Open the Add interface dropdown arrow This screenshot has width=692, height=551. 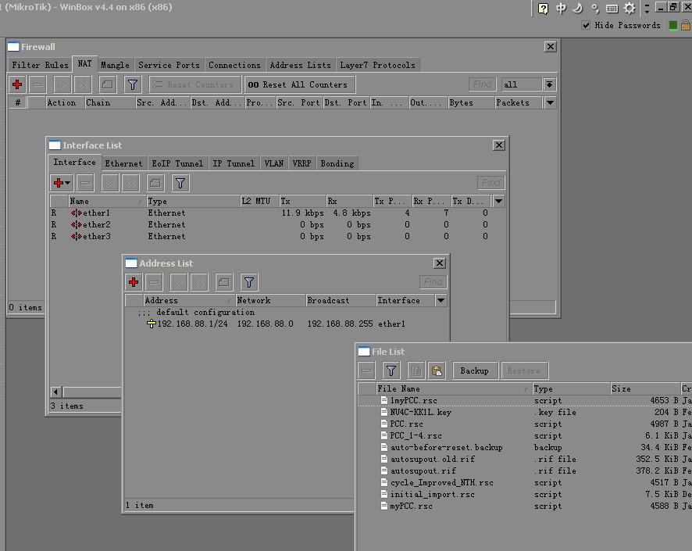[x=67, y=183]
